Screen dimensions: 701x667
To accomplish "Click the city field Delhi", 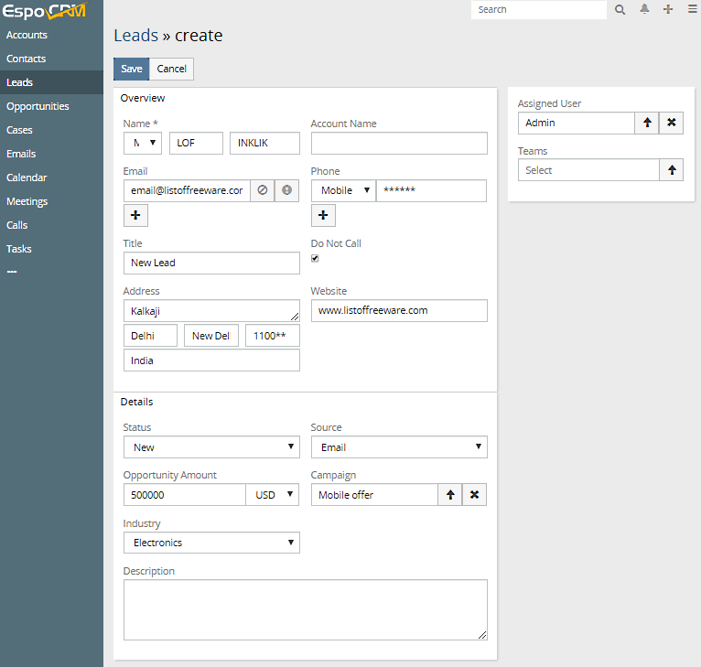I will pos(150,335).
